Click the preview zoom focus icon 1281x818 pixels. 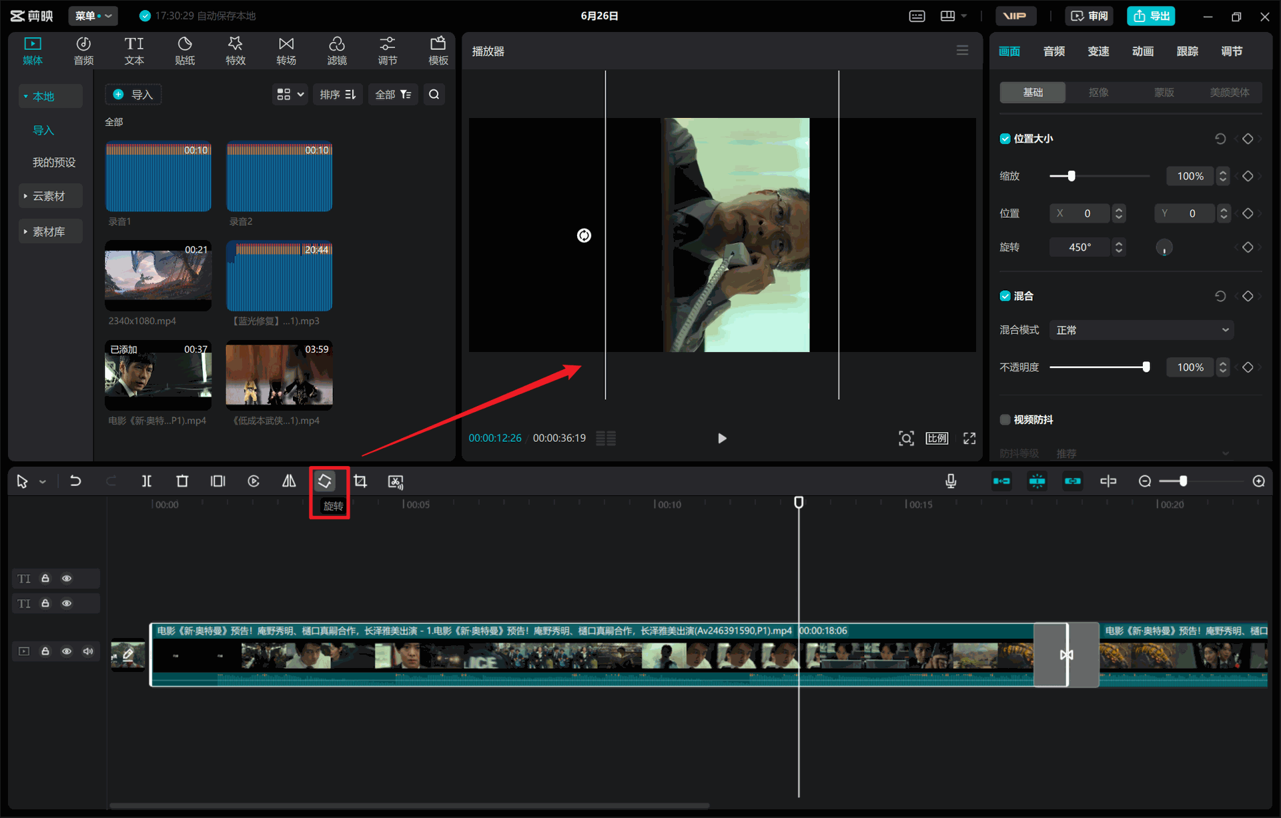[x=906, y=438]
